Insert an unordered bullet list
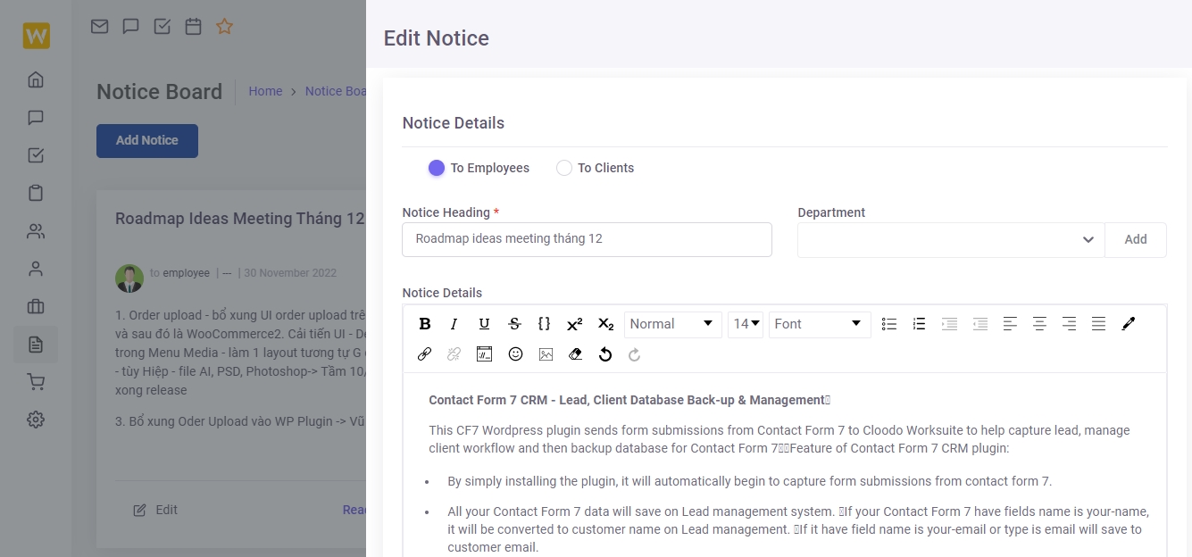The image size is (1192, 557). coord(888,324)
